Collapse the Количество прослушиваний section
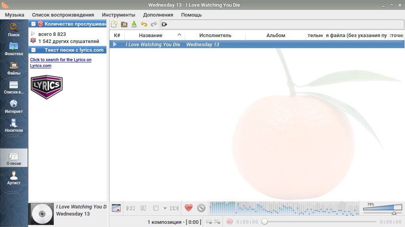The height and width of the screenshot is (227, 405). click(33, 24)
